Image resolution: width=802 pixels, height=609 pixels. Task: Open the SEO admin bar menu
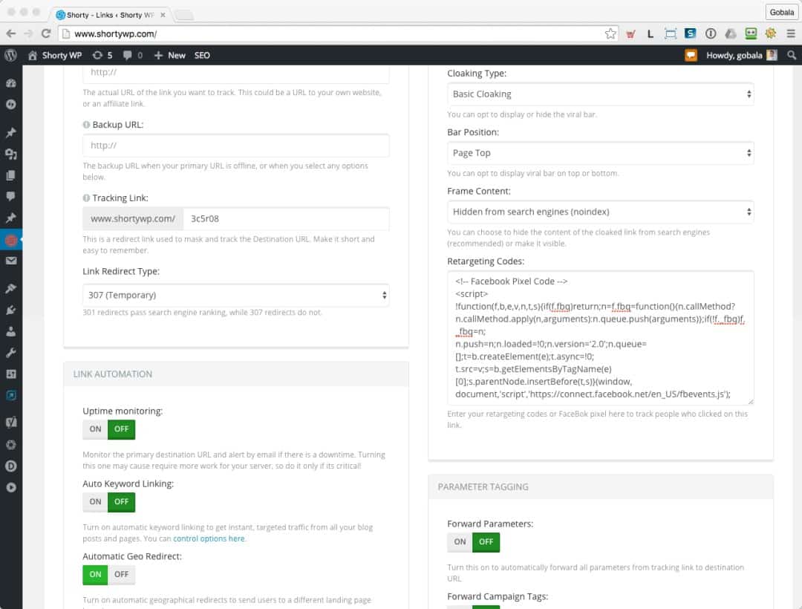point(202,55)
